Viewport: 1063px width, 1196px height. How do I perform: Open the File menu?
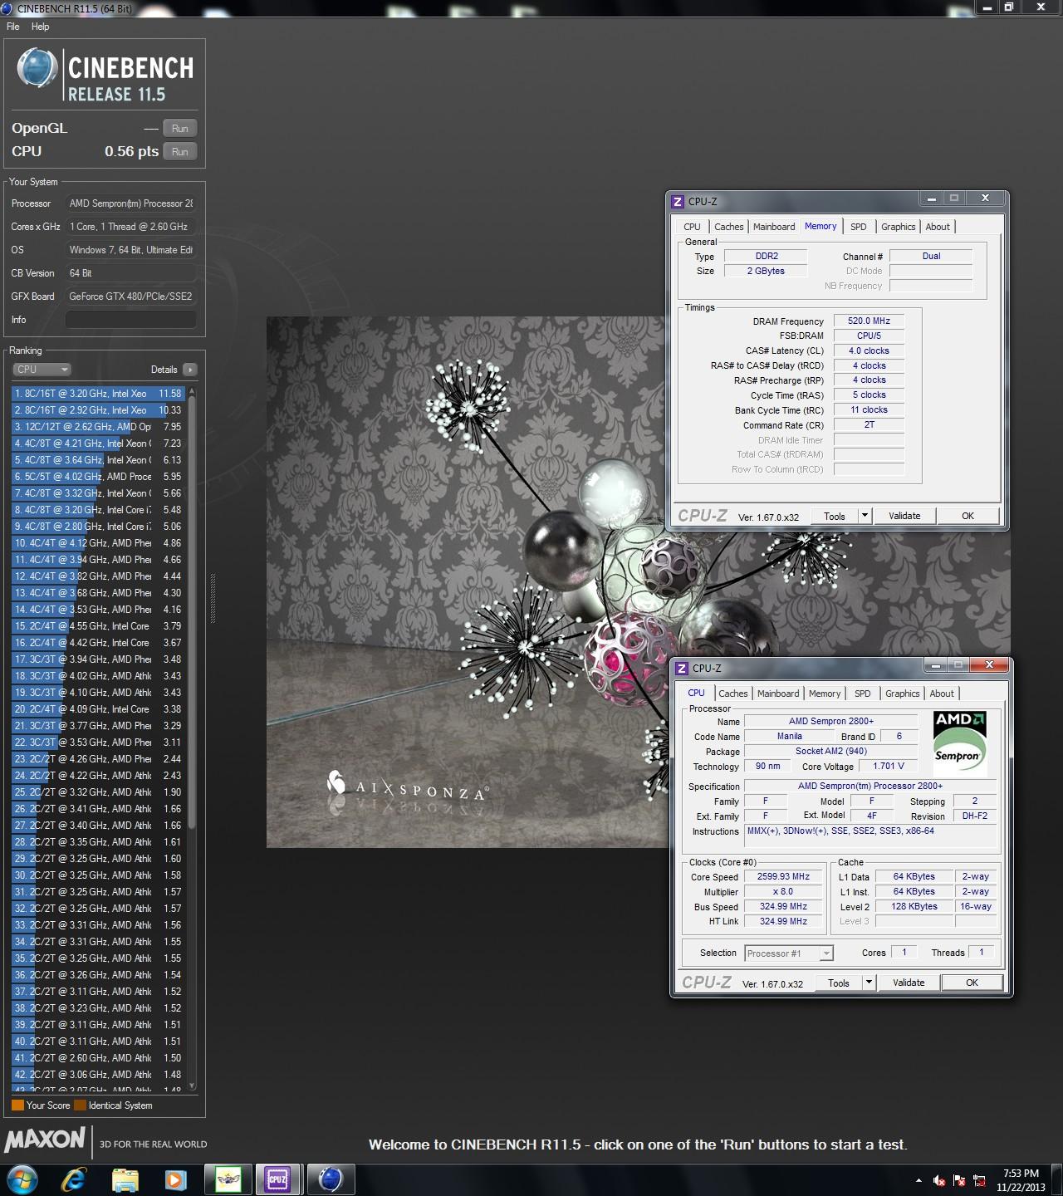[13, 27]
